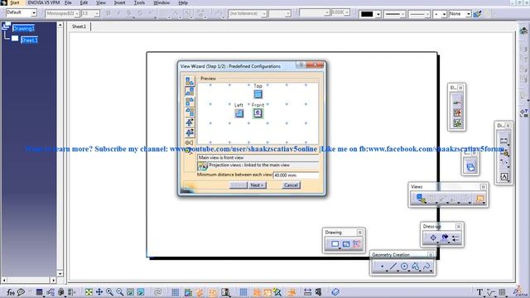Viewport: 530px width, 298px height.
Task: Open the Start menu
Action: tap(15, 2)
